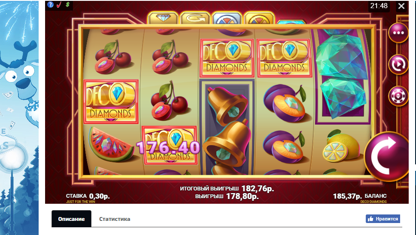Click the green dollar sign icon
416x235 pixels.
pos(68,5)
